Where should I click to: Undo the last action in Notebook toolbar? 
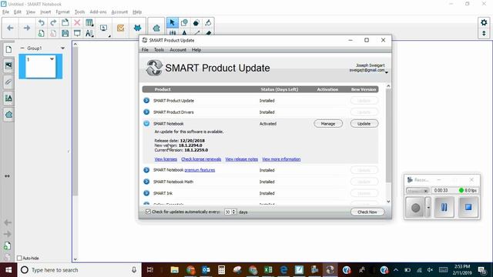pos(41,22)
